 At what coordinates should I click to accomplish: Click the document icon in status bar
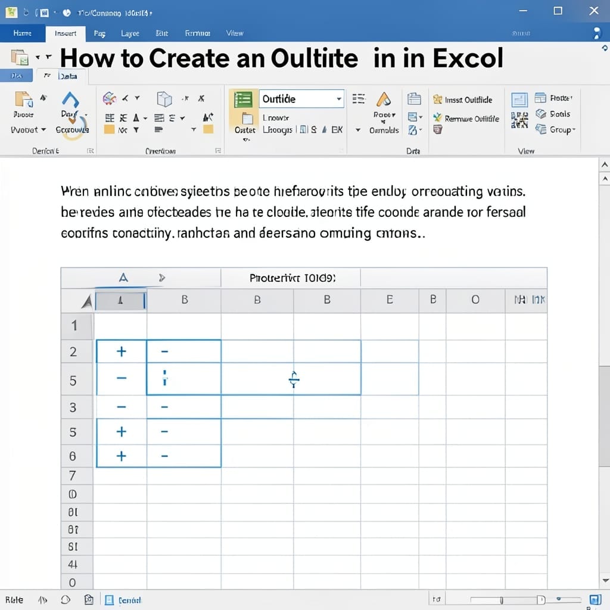coord(89,599)
